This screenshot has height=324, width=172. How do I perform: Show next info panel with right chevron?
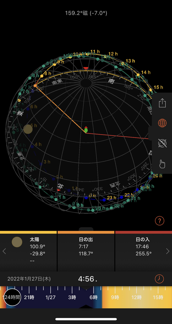click(x=168, y=251)
